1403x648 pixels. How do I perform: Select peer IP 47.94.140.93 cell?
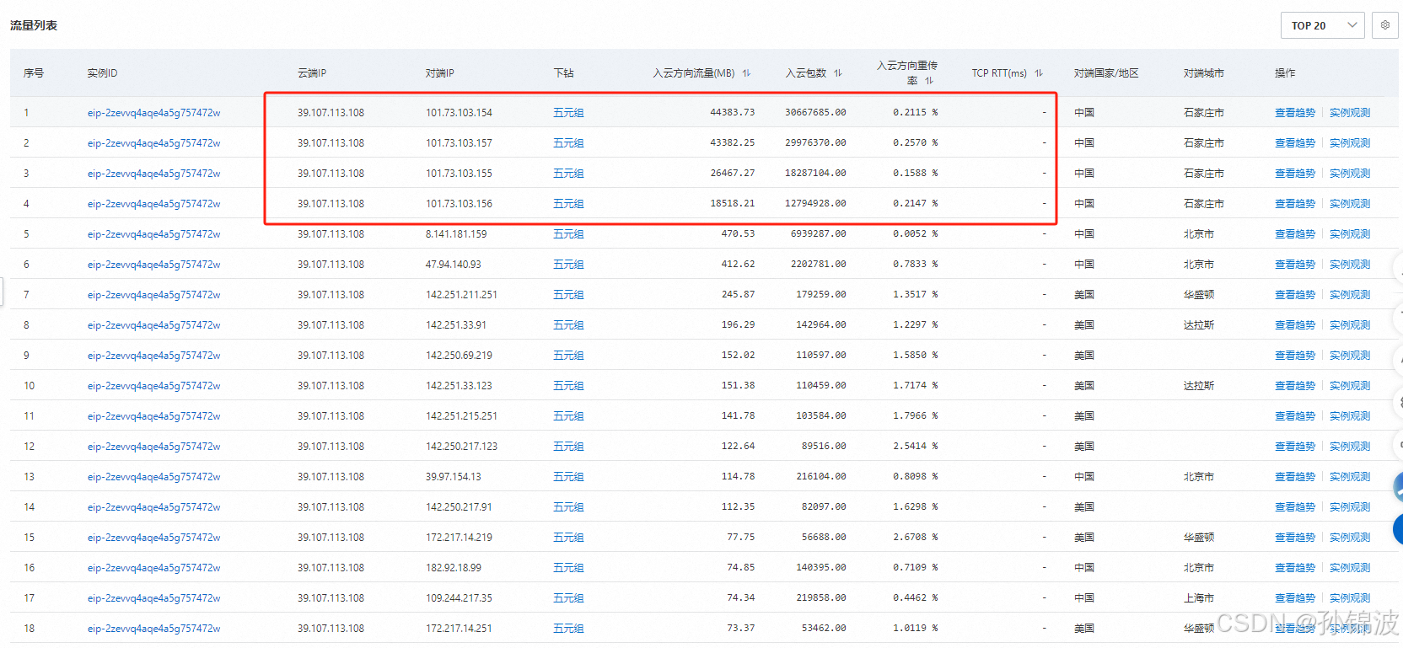point(454,265)
